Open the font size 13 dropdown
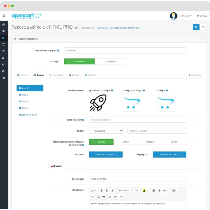This screenshot has height=210, width=210. click(136, 190)
